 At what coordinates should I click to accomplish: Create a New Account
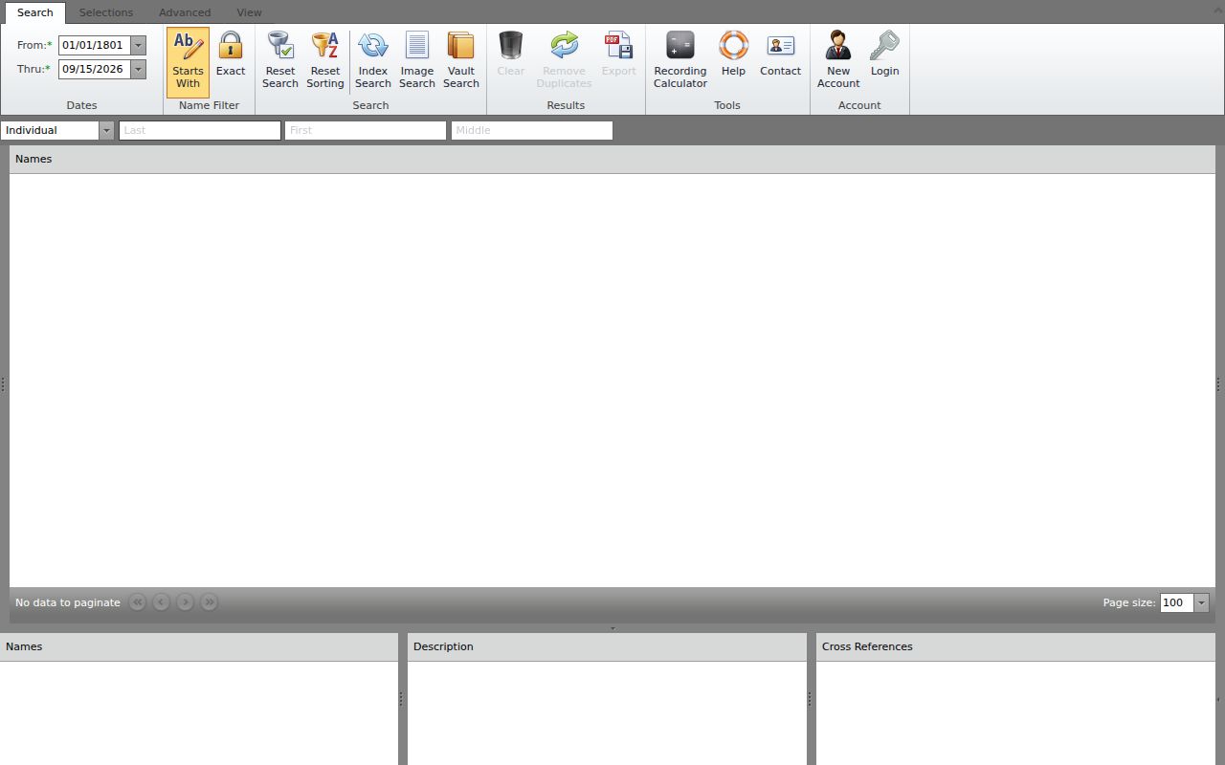click(838, 61)
